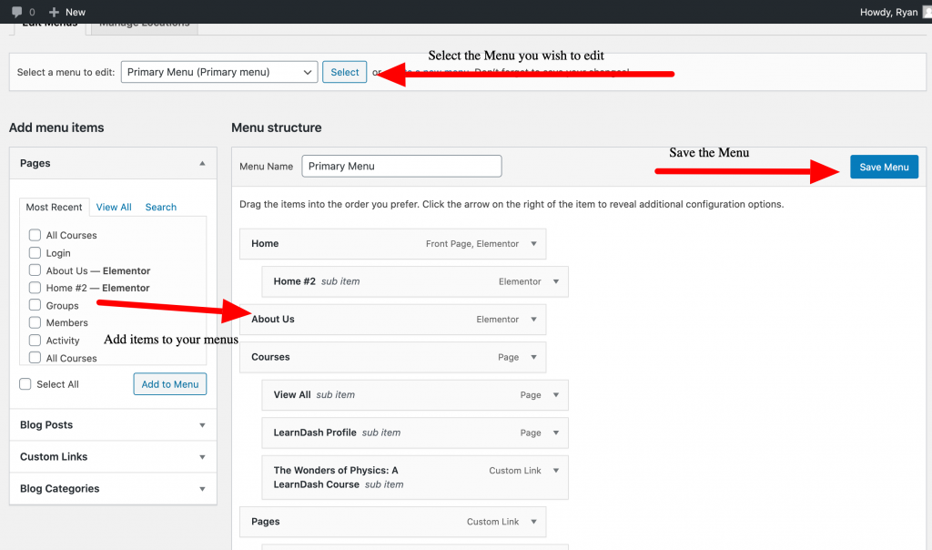Enable the Select All checkbox

[25, 384]
